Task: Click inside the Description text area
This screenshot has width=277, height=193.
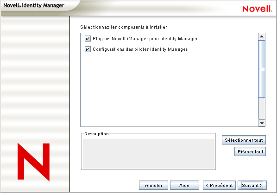Action: click(x=149, y=154)
